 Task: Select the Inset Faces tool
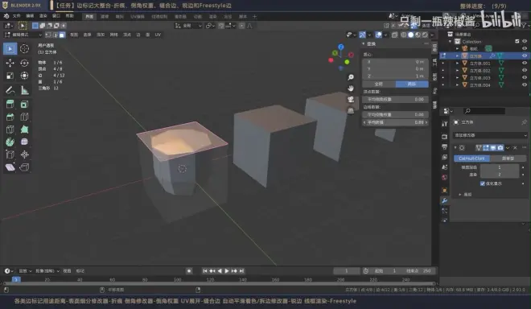coord(24,104)
